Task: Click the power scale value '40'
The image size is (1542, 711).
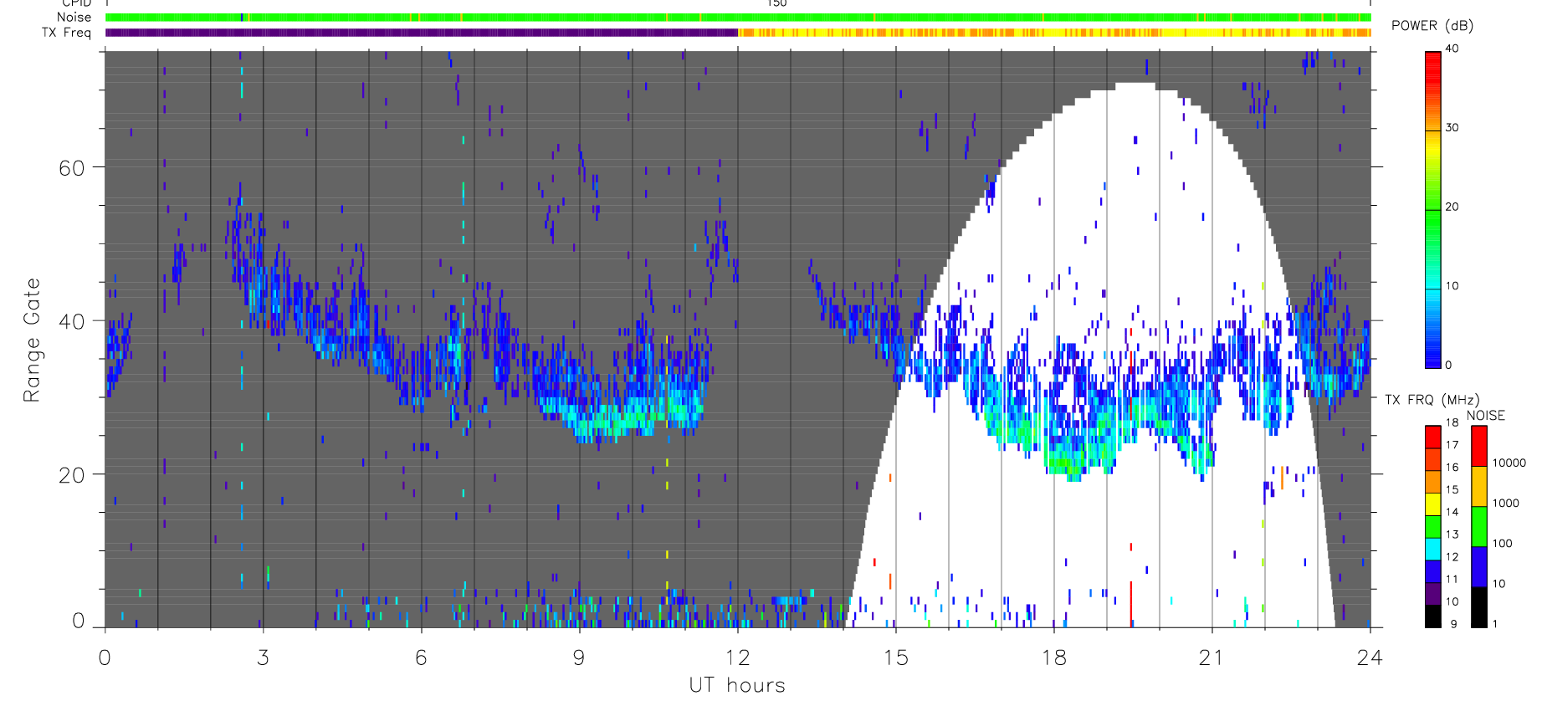Action: (1452, 49)
